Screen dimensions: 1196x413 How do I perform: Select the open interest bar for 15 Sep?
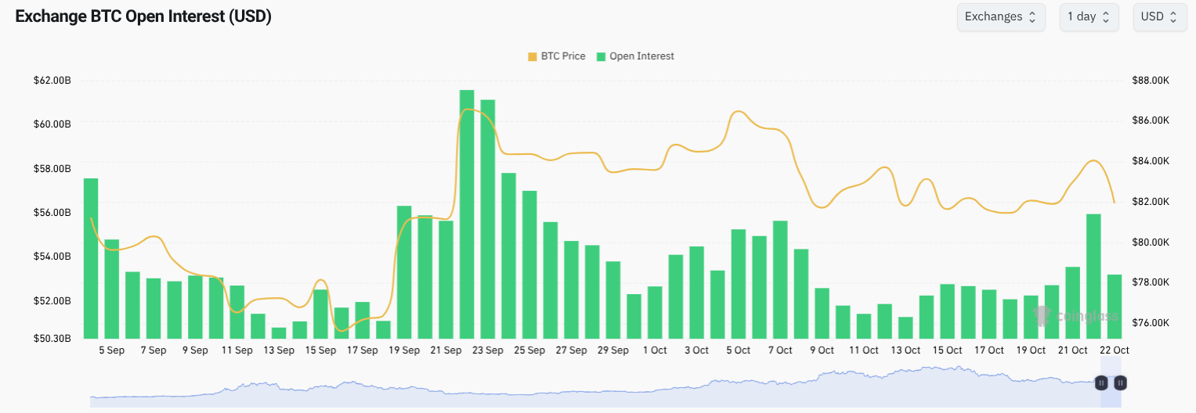[x=320, y=314]
